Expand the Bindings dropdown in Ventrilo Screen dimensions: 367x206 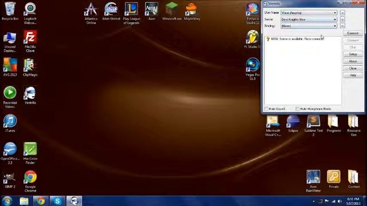pos(335,26)
